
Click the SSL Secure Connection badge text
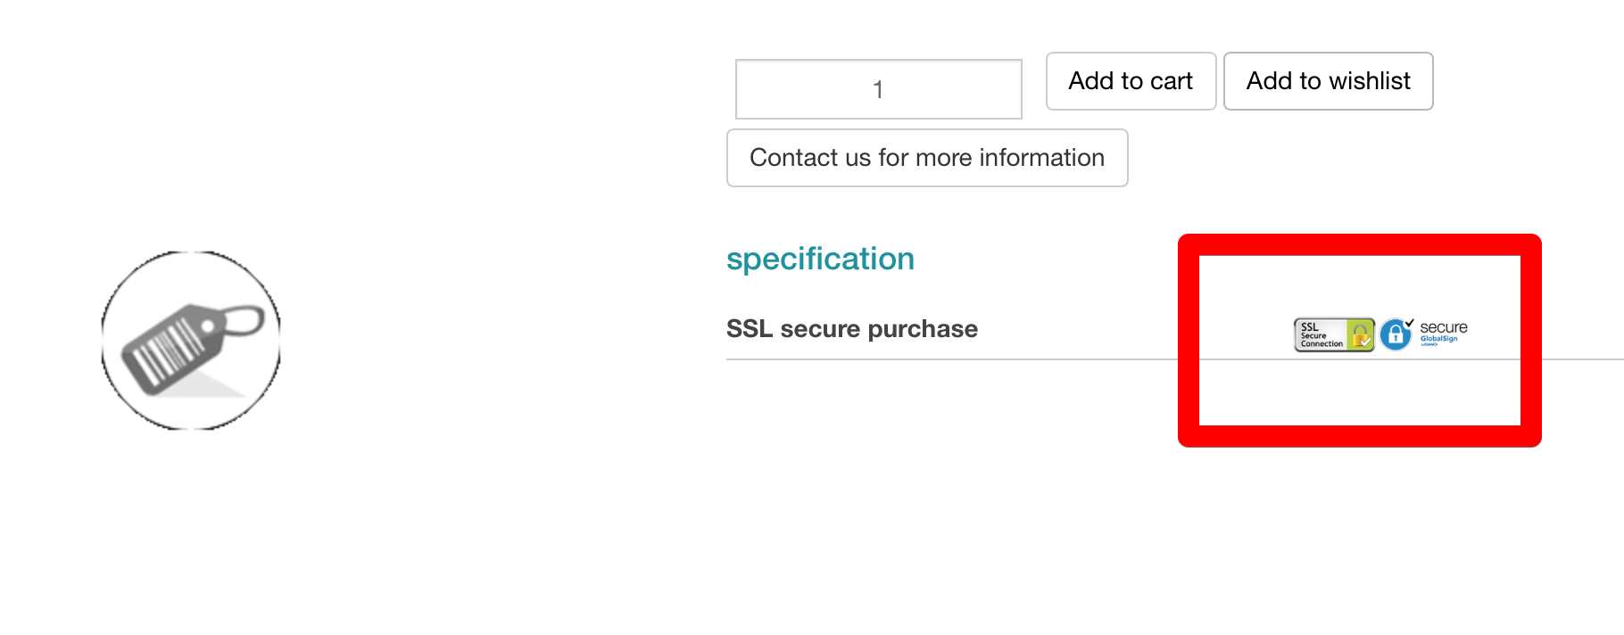pos(1320,335)
